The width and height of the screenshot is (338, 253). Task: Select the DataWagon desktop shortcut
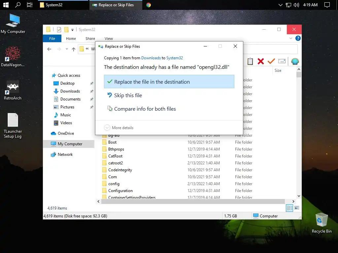(x=13, y=56)
